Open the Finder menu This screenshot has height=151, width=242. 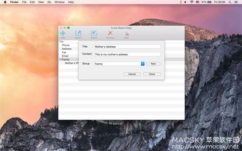[x=14, y=2]
